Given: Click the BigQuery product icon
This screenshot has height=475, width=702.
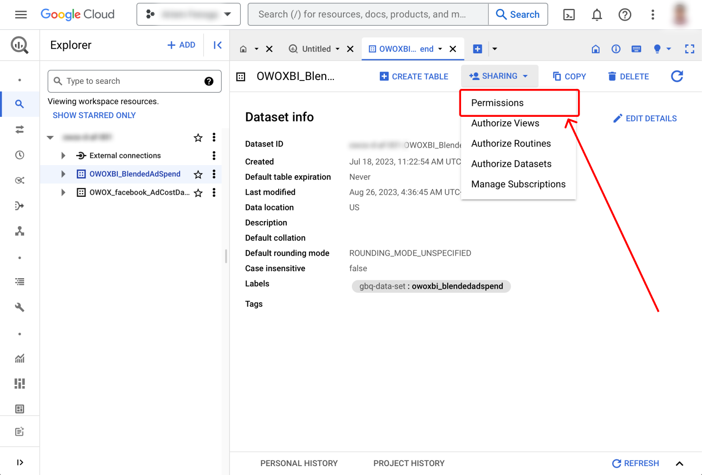Looking at the screenshot, I should point(19,45).
